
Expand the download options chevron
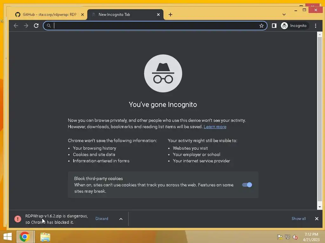pos(121,219)
